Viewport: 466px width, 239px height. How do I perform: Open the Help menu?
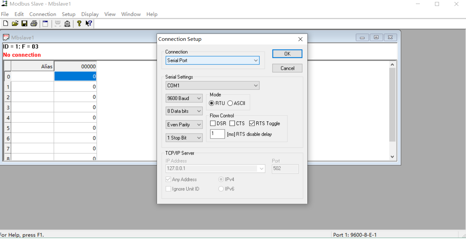pos(152,14)
